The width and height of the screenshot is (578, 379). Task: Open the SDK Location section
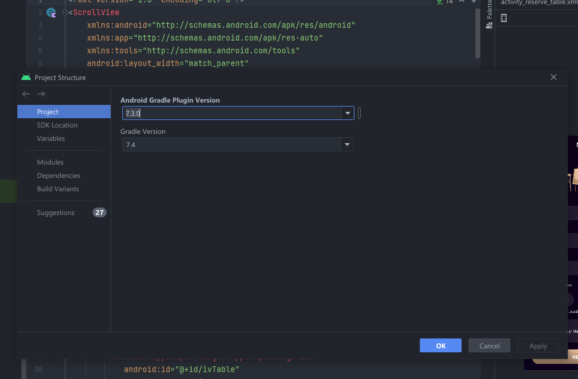(57, 125)
